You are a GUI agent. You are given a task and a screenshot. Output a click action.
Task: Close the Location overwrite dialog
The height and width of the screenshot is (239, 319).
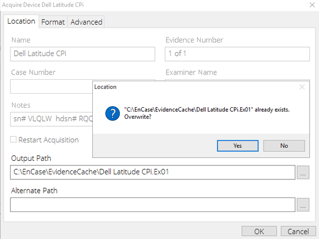tap(301, 87)
